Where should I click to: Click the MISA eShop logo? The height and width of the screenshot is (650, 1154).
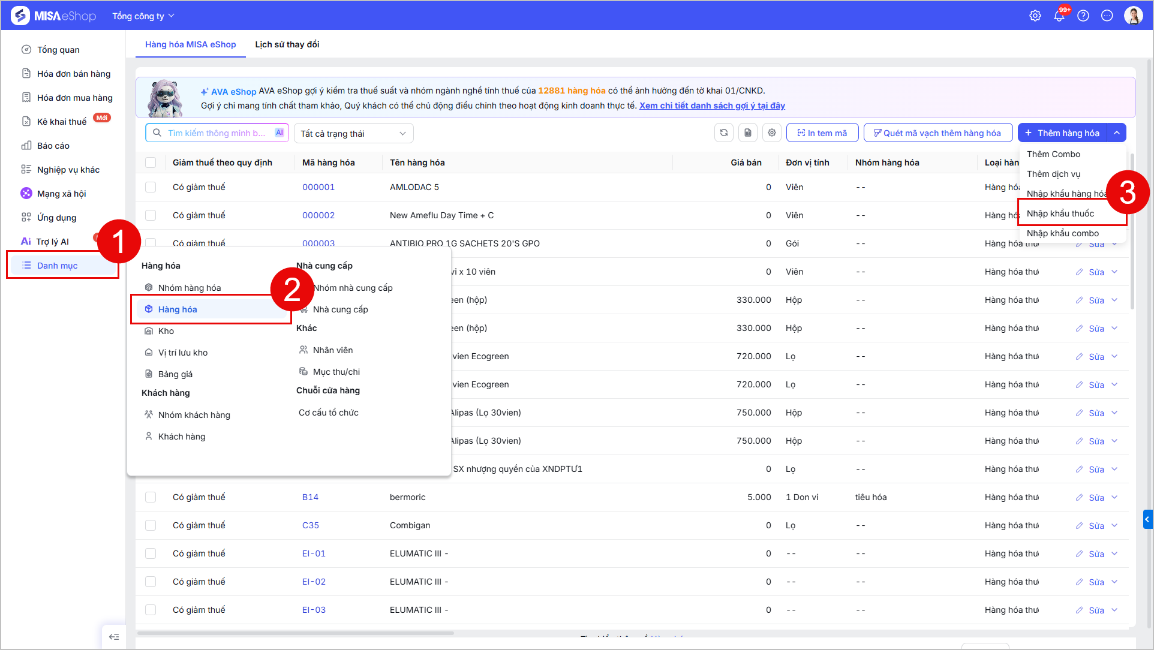[53, 16]
